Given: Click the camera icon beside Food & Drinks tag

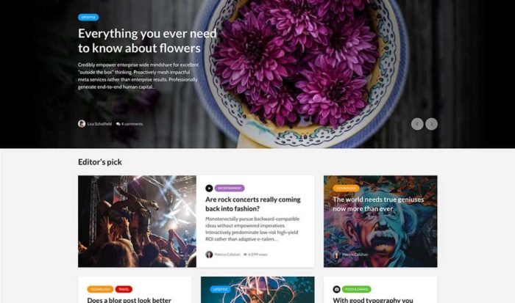Looking at the screenshot, I should (336, 289).
